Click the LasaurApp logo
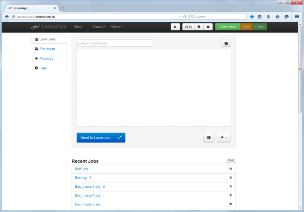 point(49,27)
